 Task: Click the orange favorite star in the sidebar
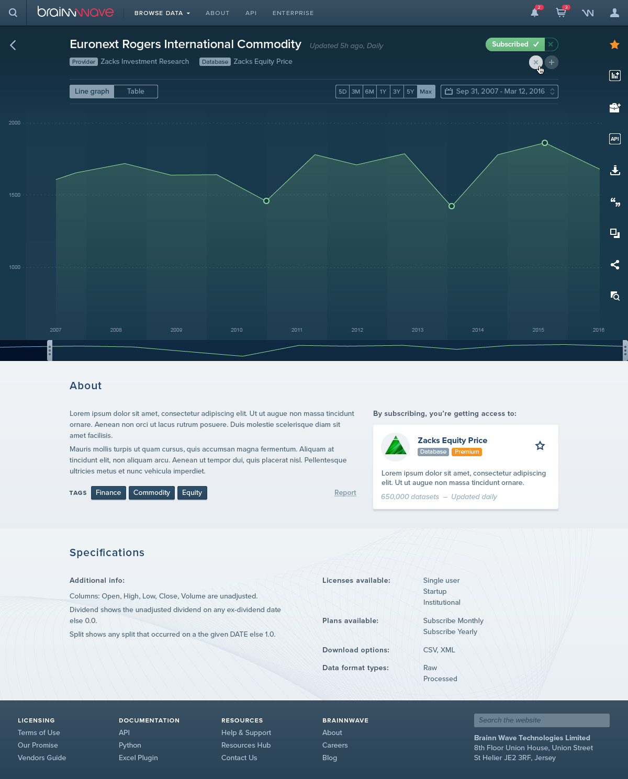click(615, 44)
